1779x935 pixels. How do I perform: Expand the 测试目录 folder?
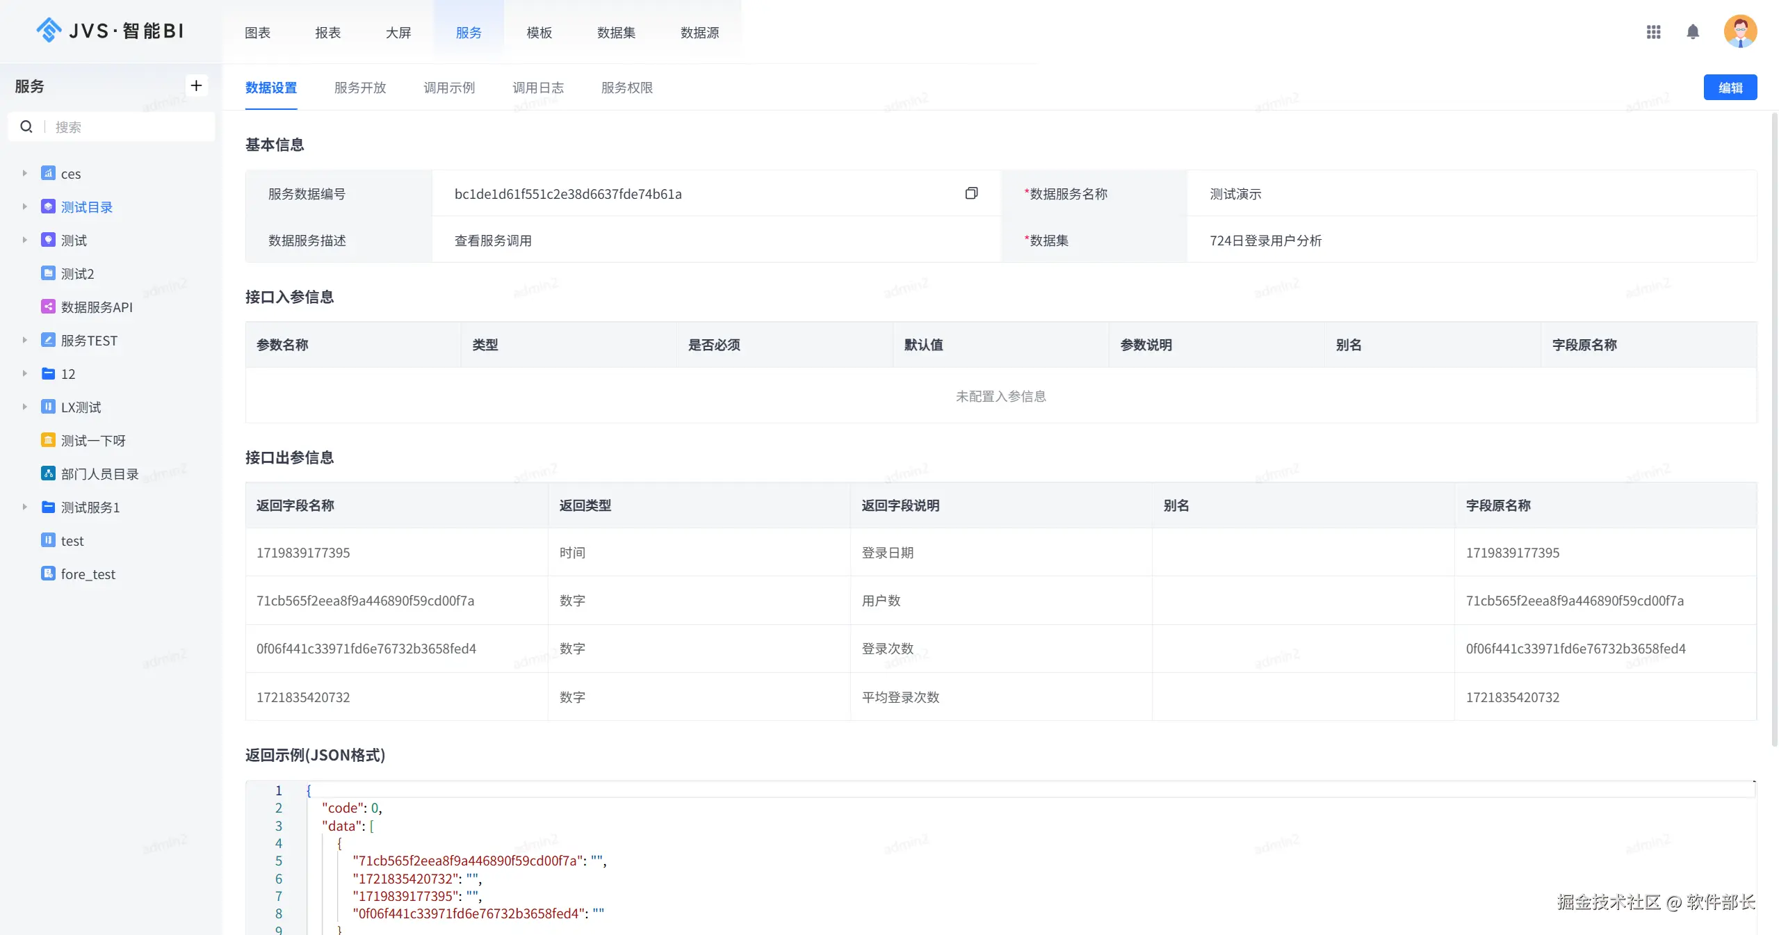[24, 206]
